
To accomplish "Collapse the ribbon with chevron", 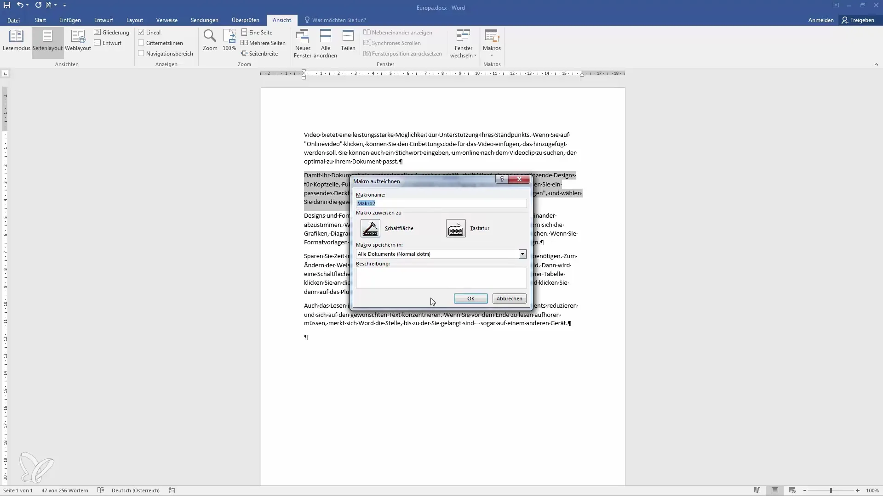I will pos(876,65).
